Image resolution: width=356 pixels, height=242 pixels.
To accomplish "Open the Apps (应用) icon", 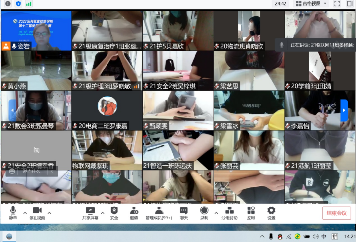I will click(x=251, y=212).
